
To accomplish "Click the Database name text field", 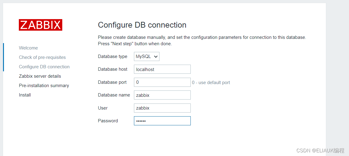I will pyautogui.click(x=162, y=95).
